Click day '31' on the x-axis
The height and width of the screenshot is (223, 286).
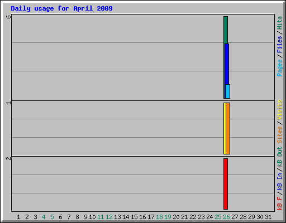click(268, 217)
